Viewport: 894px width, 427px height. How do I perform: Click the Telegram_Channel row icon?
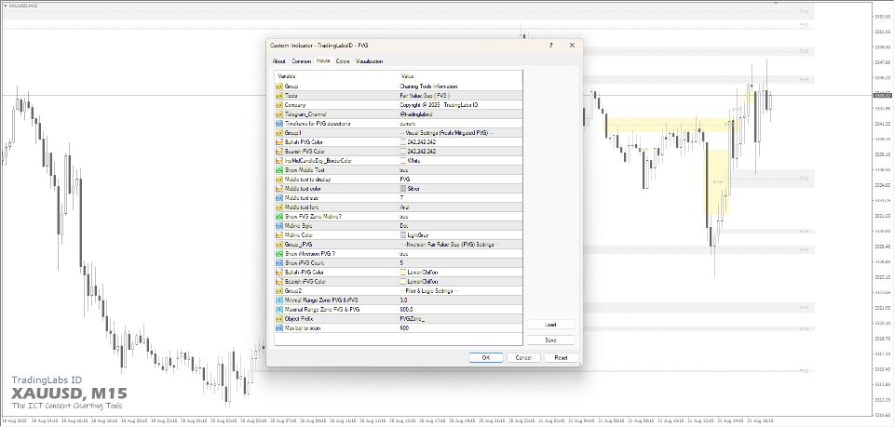279,114
